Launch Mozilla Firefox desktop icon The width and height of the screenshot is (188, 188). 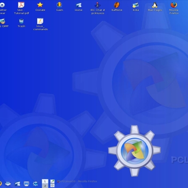click(x=174, y=5)
